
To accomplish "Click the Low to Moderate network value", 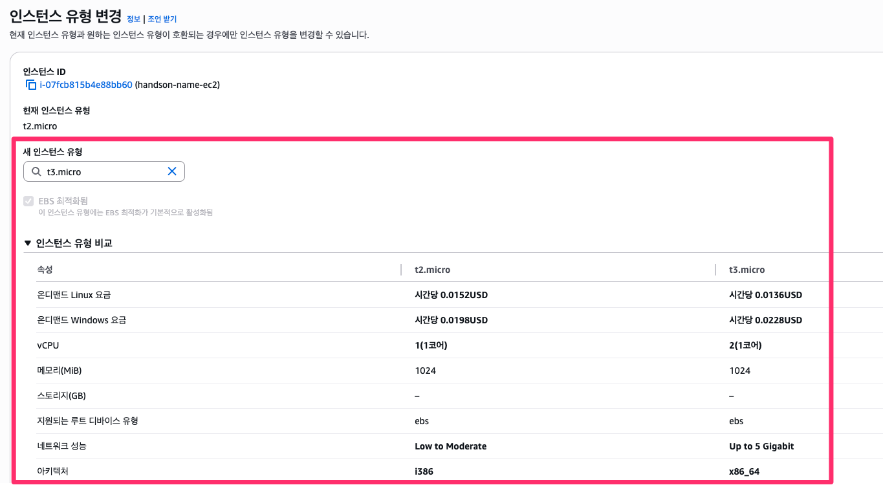I will pos(451,446).
